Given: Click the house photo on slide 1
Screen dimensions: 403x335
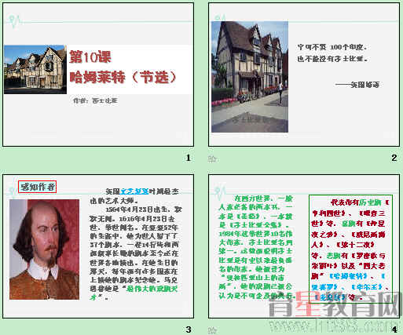Looking at the screenshot, I should pyautogui.click(x=35, y=69).
